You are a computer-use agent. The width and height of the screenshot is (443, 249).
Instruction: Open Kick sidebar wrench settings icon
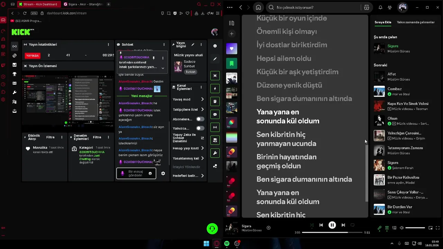pos(15,92)
